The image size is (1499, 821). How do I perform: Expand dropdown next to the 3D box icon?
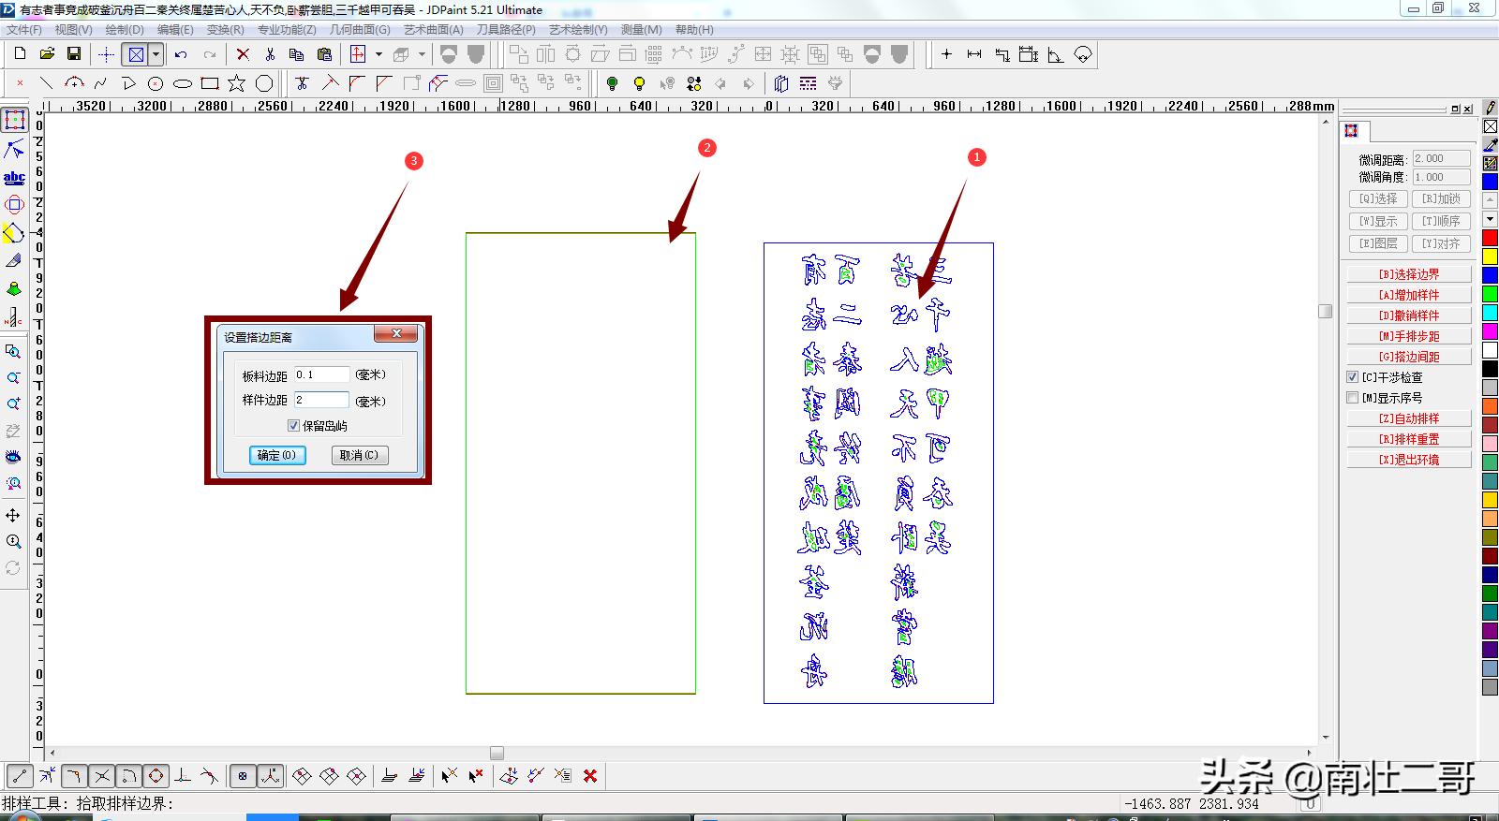tap(422, 54)
